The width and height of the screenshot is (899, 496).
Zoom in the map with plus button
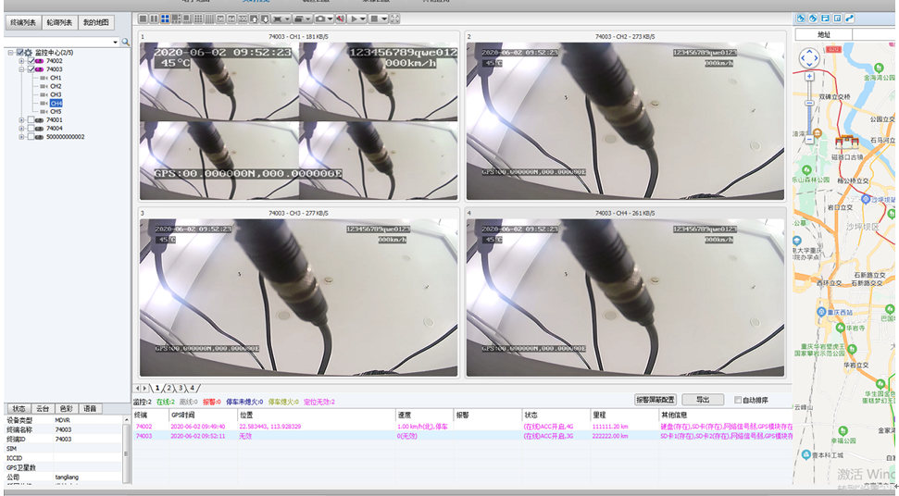coord(809,76)
